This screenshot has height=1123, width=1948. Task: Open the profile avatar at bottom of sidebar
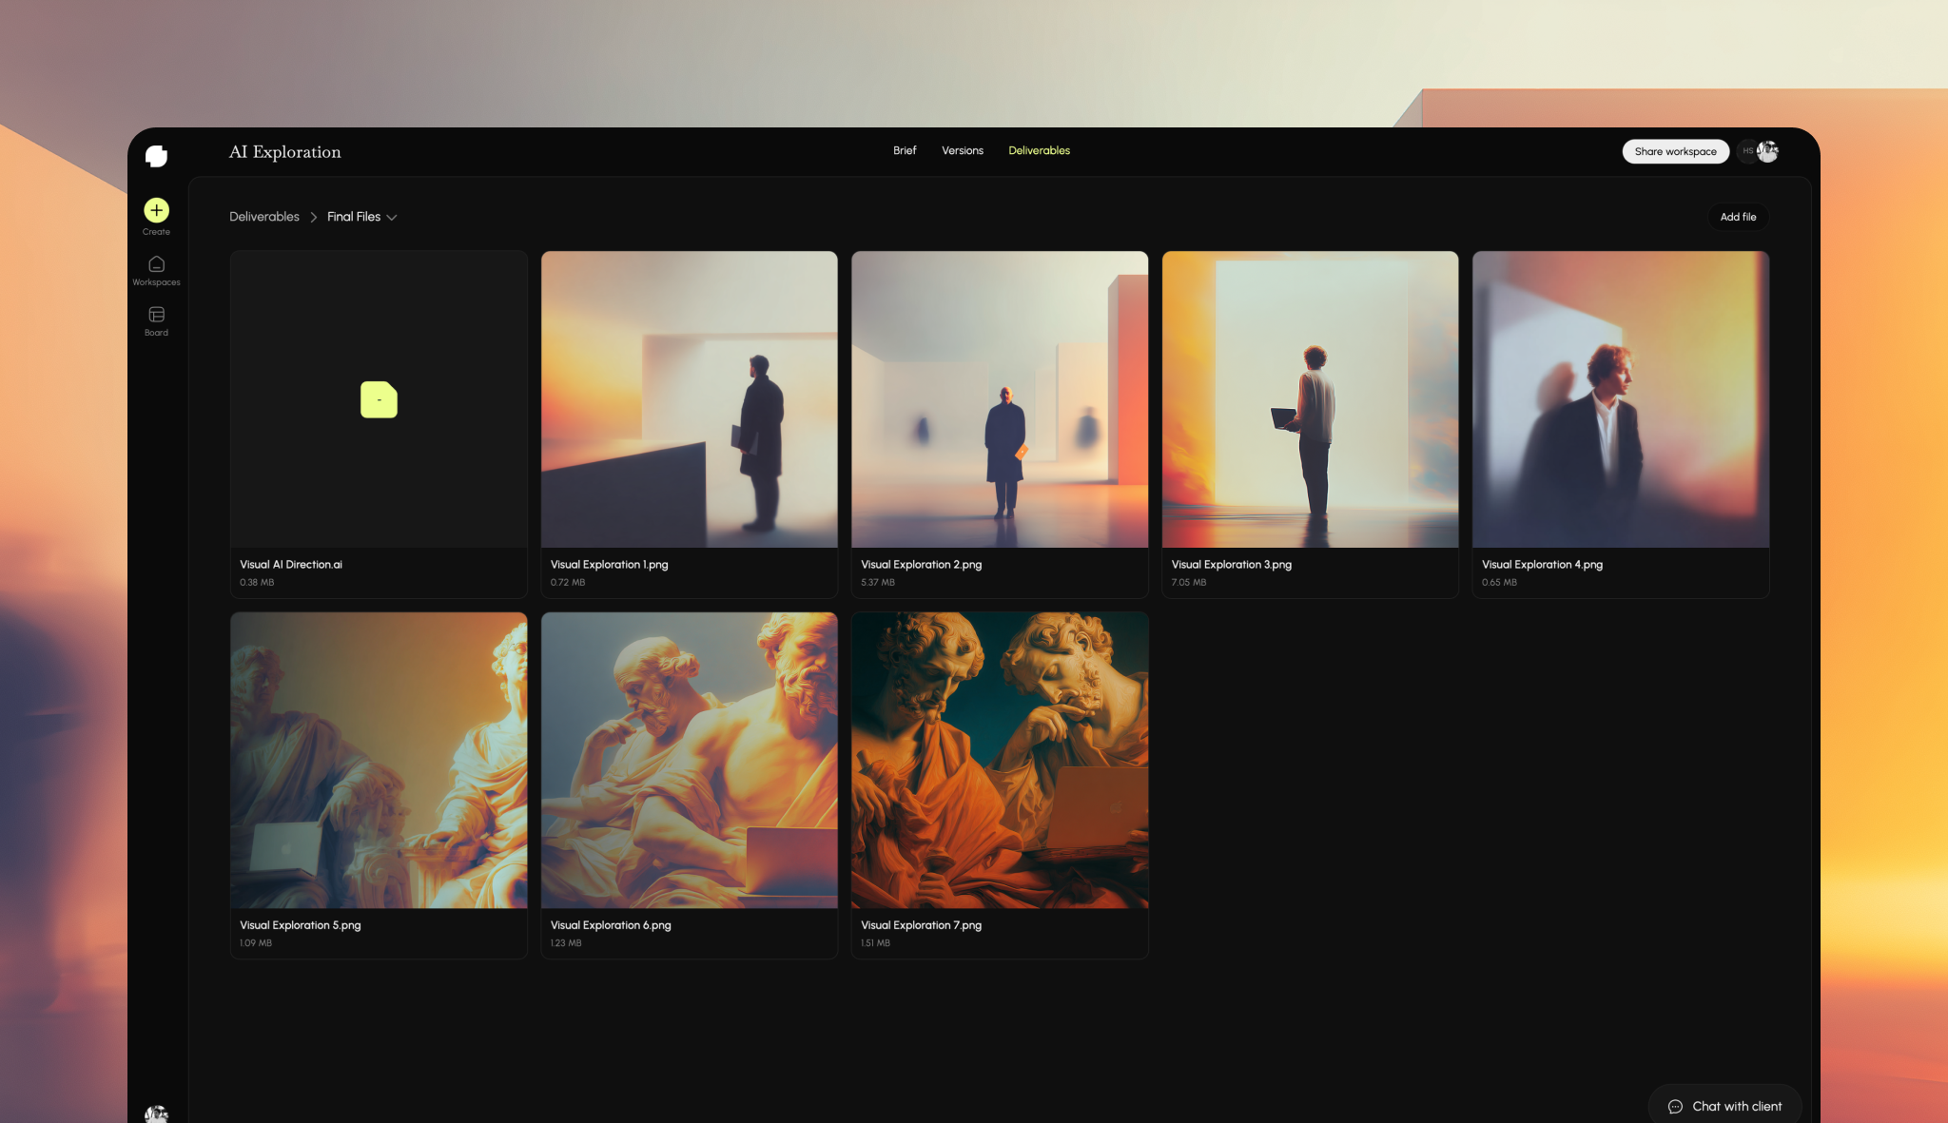155,1113
